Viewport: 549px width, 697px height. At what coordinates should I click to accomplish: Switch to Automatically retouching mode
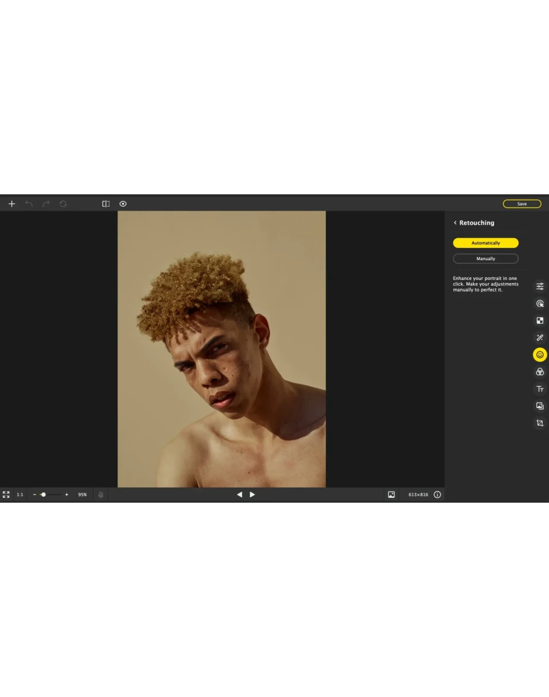(x=486, y=243)
